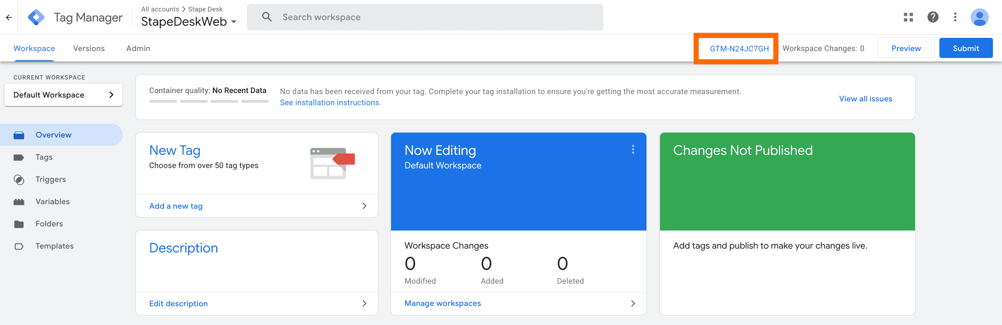Click the Deleted count
The image size is (1002, 325).
click(563, 264)
